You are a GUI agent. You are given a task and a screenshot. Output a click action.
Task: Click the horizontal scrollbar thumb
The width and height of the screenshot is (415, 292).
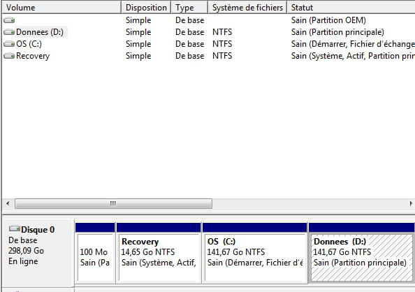pos(113,203)
